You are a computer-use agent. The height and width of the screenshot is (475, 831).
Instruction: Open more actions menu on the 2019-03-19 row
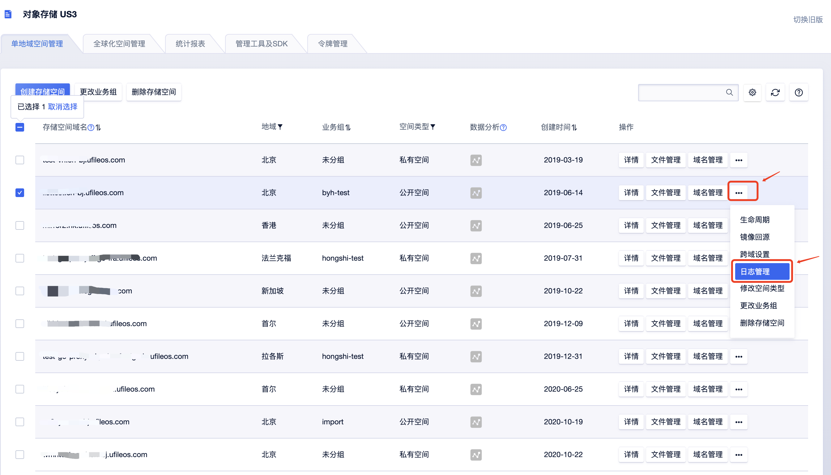point(739,160)
